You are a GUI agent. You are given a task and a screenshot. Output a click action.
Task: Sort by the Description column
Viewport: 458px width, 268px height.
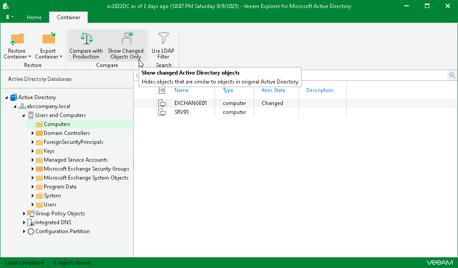pos(319,90)
